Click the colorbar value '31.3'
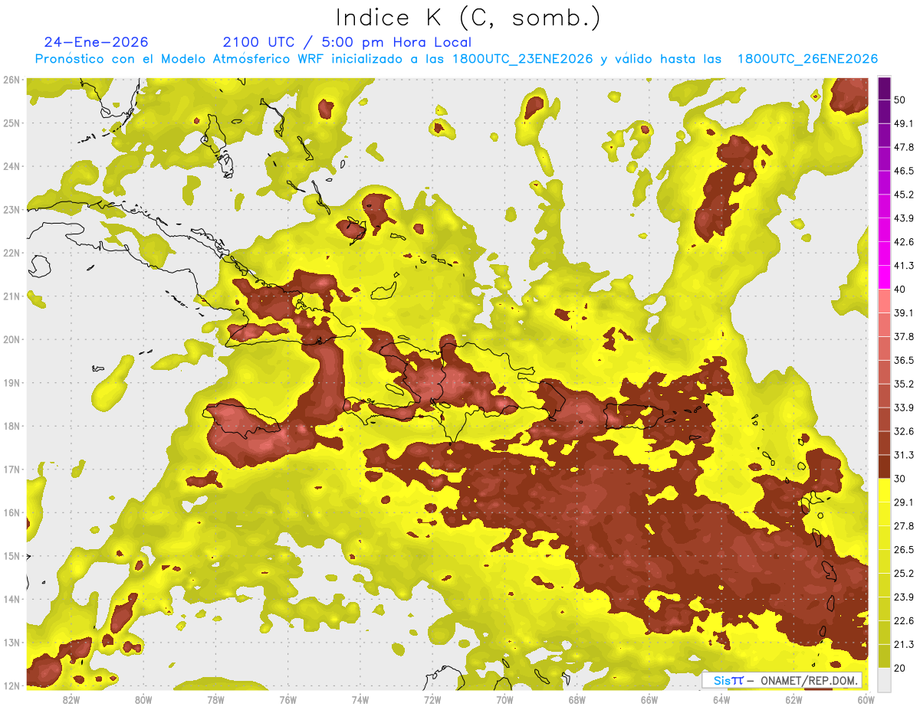 904,455
